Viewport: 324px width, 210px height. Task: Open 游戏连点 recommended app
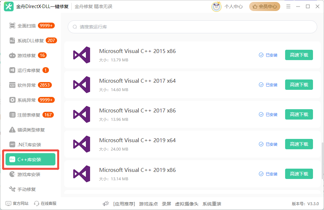coord(148,204)
